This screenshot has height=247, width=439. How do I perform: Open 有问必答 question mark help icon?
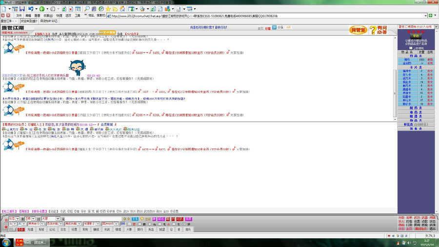(378, 30)
